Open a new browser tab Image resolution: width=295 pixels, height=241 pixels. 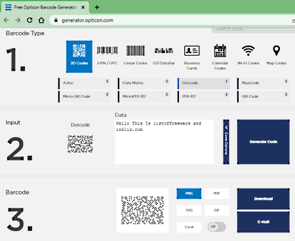97,7
